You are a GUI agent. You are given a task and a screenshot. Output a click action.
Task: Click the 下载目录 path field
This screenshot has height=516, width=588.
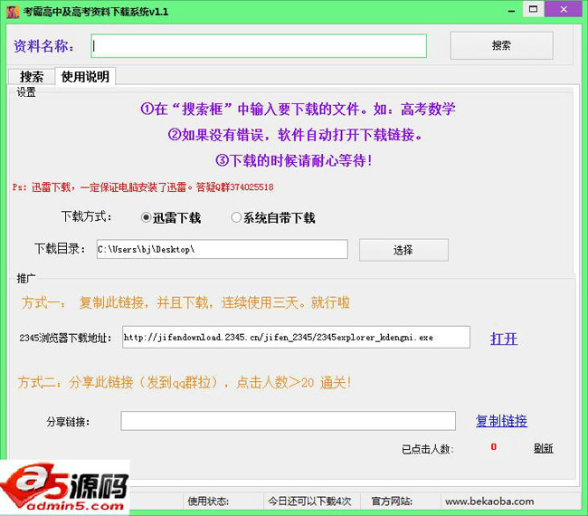click(222, 249)
